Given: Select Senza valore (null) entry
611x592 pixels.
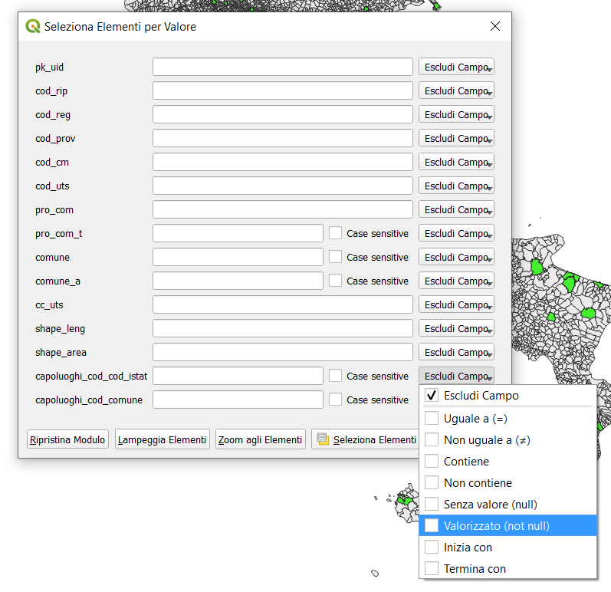Looking at the screenshot, I should click(490, 505).
